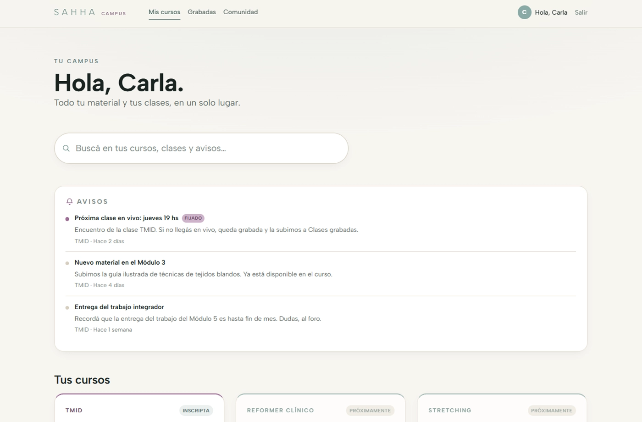642x422 pixels.
Task: Click the TU CAMPUS label
Action: (76, 61)
